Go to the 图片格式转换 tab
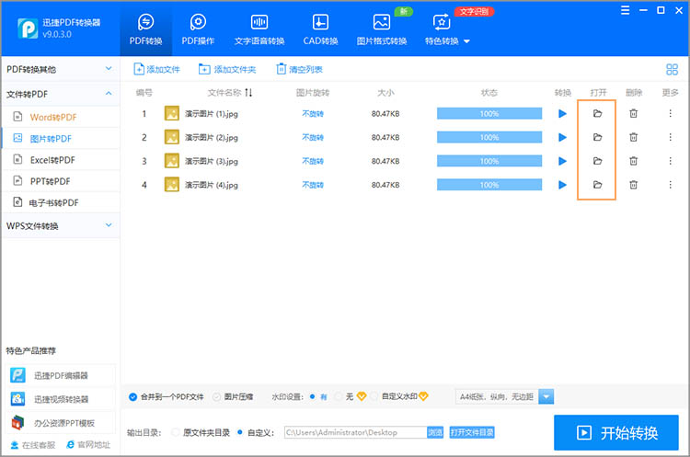The width and height of the screenshot is (690, 457). (x=382, y=29)
